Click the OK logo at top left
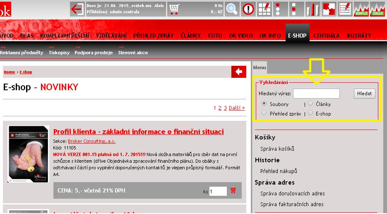 coord(5,9)
